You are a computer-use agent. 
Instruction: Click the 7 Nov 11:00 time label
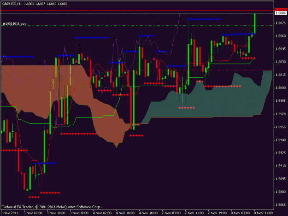[194, 213]
